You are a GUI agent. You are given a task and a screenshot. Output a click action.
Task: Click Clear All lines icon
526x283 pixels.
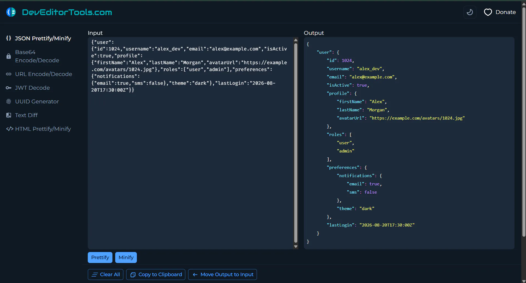[x=95, y=274]
